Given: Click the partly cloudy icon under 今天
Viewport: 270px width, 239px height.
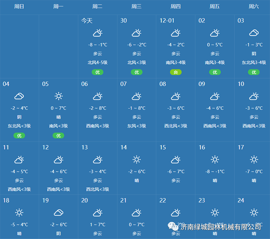Looking at the screenshot, I should pyautogui.click(x=98, y=33).
